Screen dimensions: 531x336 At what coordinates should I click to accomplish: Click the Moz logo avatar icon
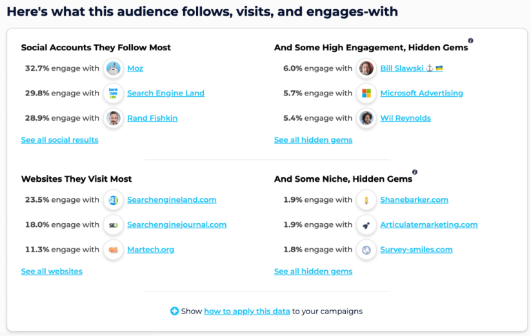114,68
